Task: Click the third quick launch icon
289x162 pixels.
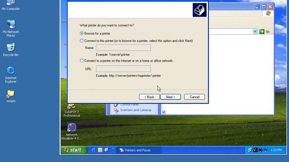Action: tap(107, 150)
